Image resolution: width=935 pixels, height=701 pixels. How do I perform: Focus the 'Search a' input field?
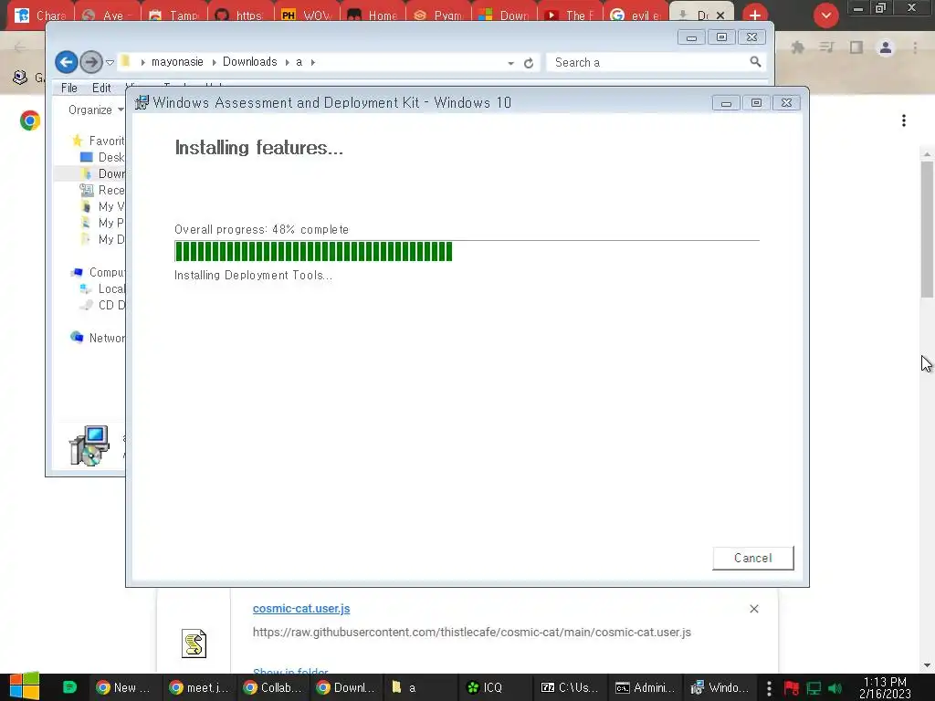point(649,62)
